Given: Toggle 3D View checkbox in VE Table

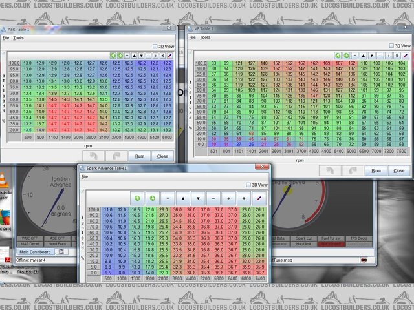Looking at the screenshot, I should (390, 46).
